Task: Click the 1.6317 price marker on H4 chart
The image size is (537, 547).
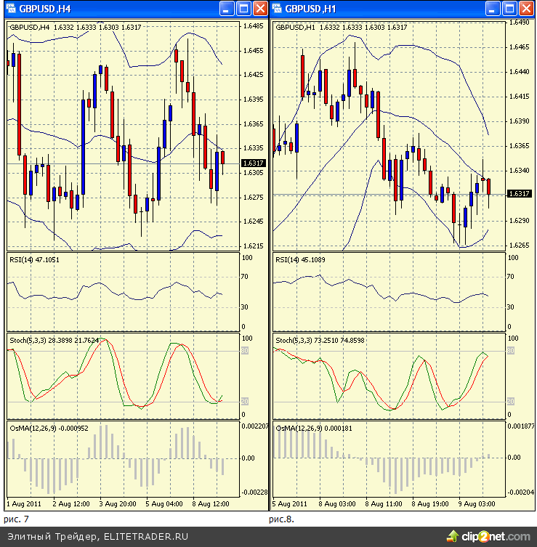Action: click(254, 163)
